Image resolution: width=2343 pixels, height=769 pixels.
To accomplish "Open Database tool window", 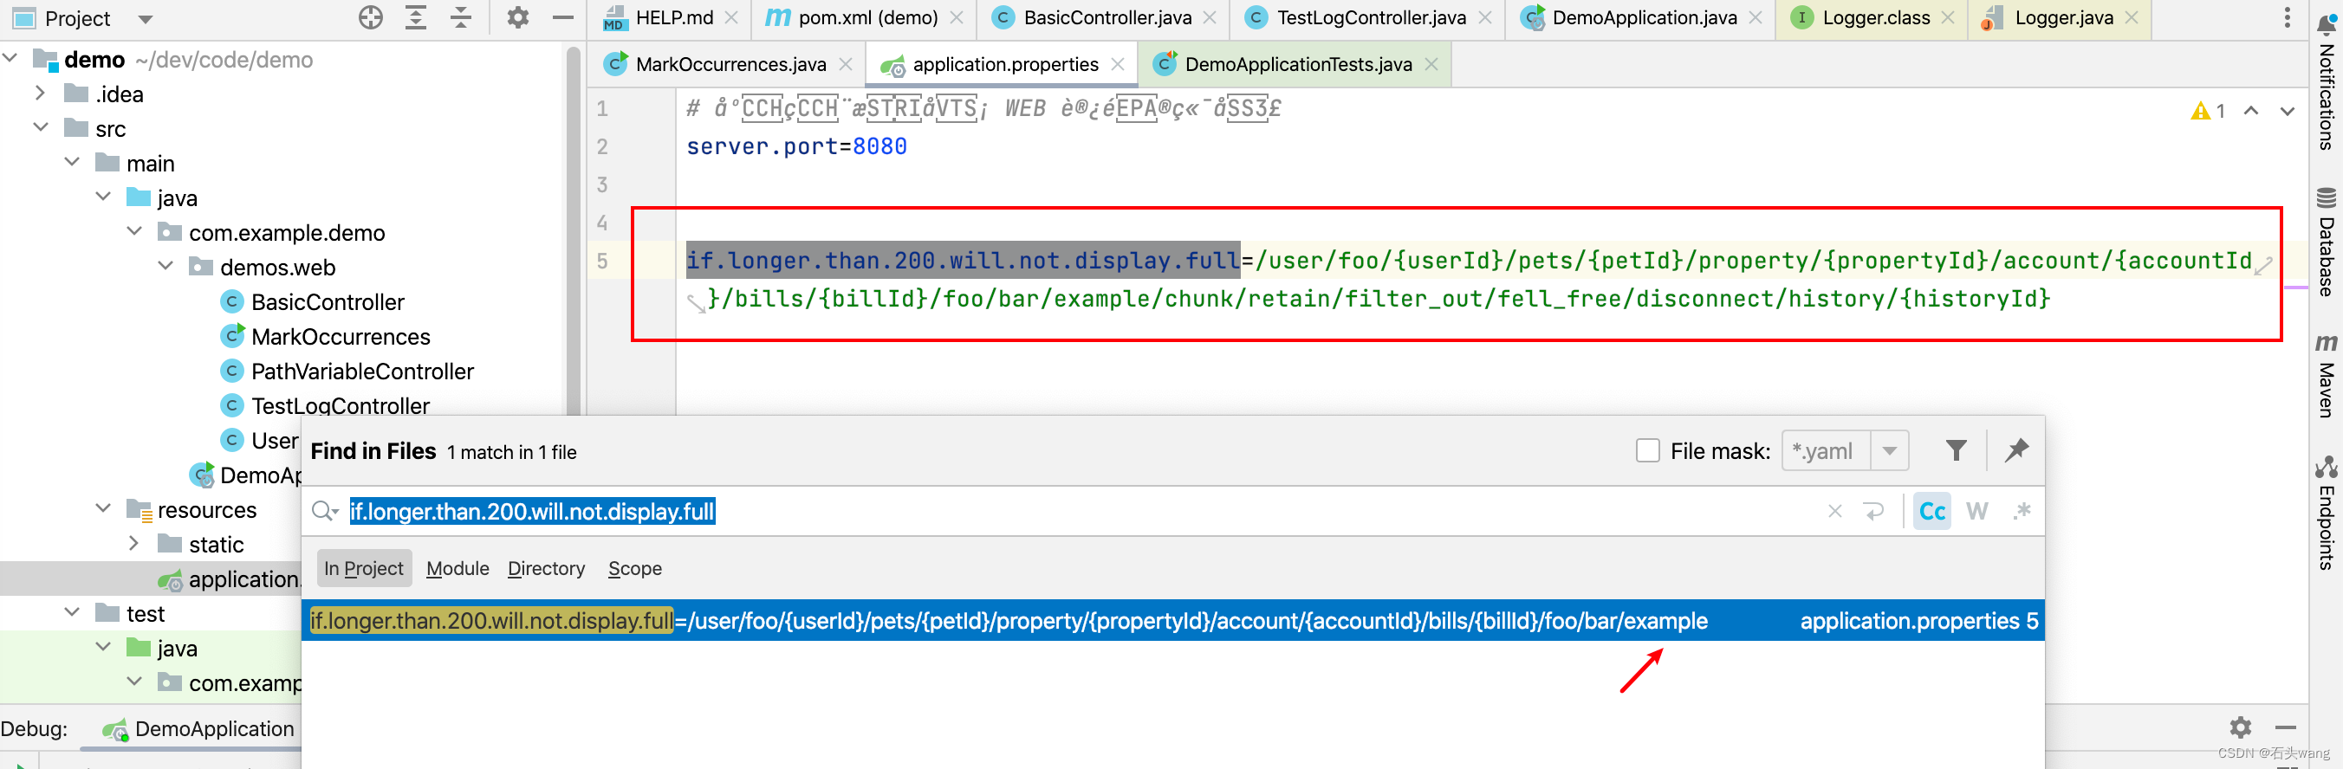I will click(2327, 242).
